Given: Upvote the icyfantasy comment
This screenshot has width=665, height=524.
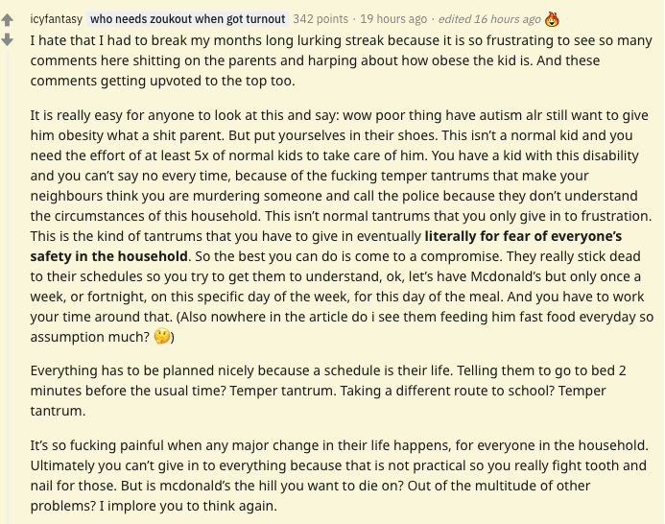Looking at the screenshot, I should pos(9,21).
